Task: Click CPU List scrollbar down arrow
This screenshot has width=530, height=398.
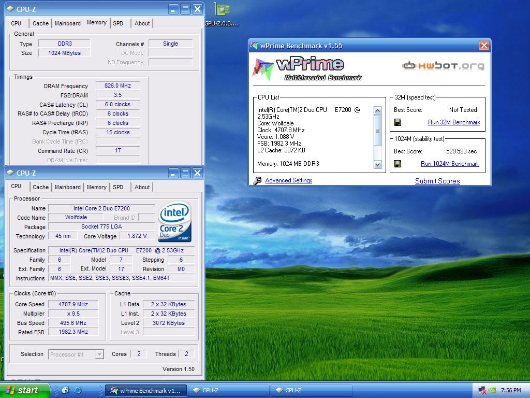Action: coord(377,164)
